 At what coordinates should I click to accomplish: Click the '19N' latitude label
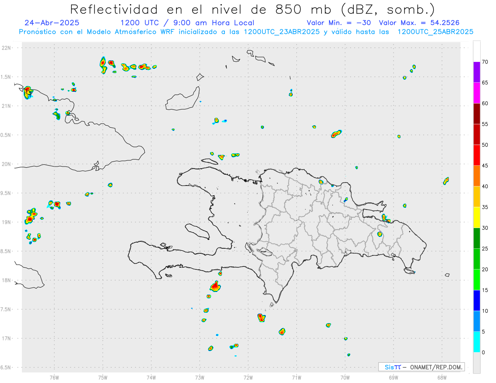tap(7, 222)
